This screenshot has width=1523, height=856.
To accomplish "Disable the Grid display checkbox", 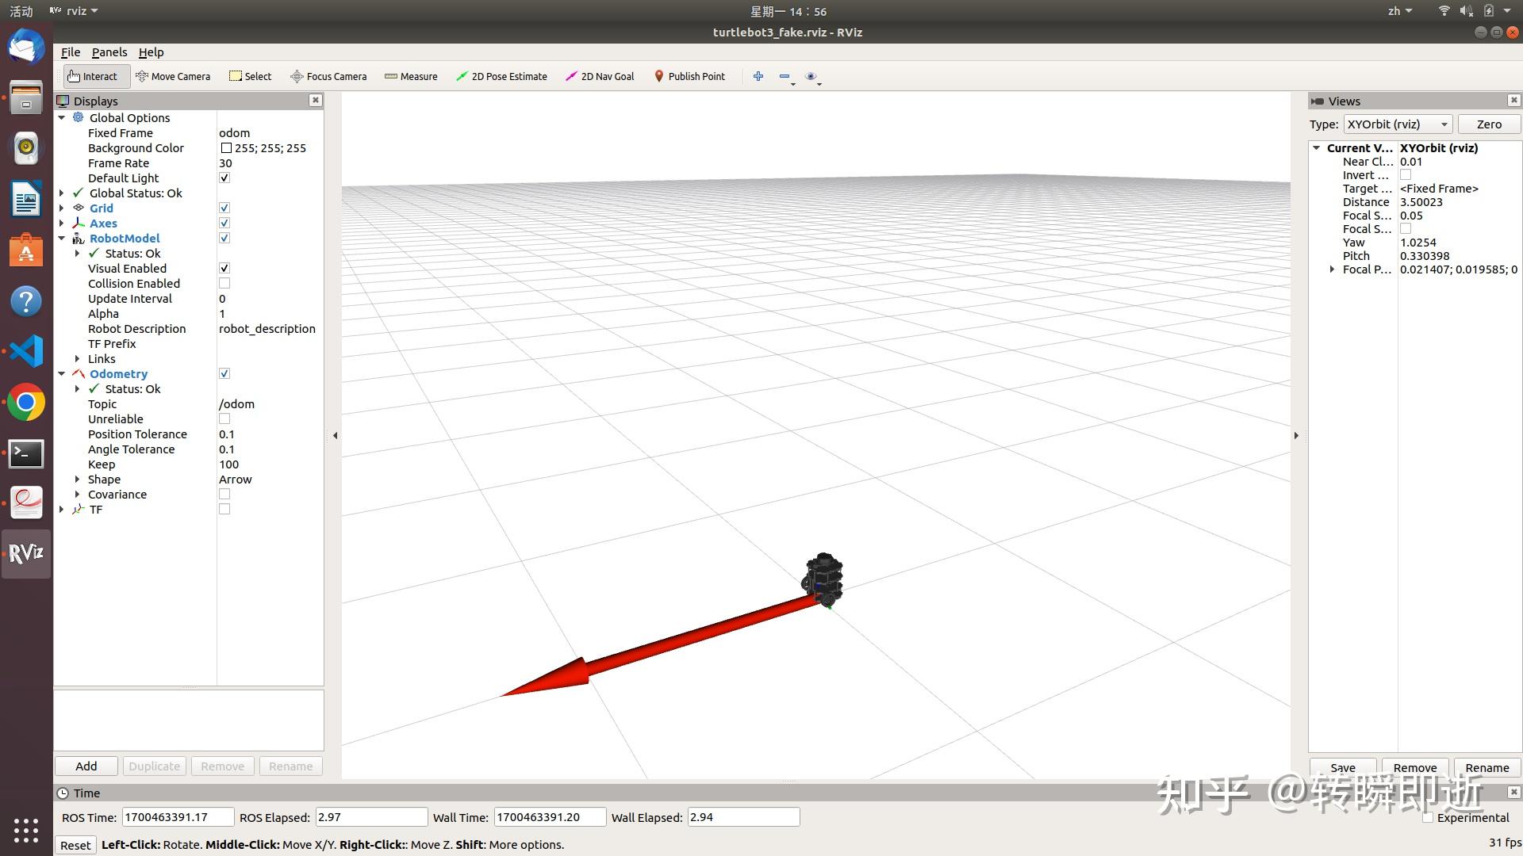I will pos(224,208).
